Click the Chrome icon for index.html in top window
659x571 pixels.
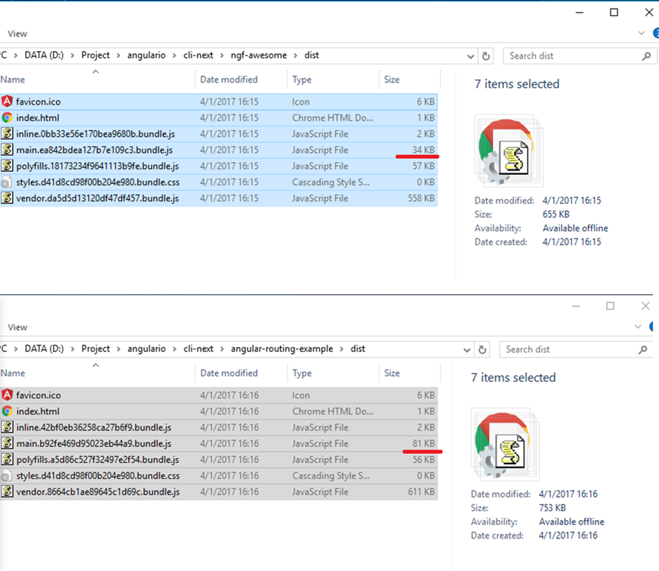(8, 118)
